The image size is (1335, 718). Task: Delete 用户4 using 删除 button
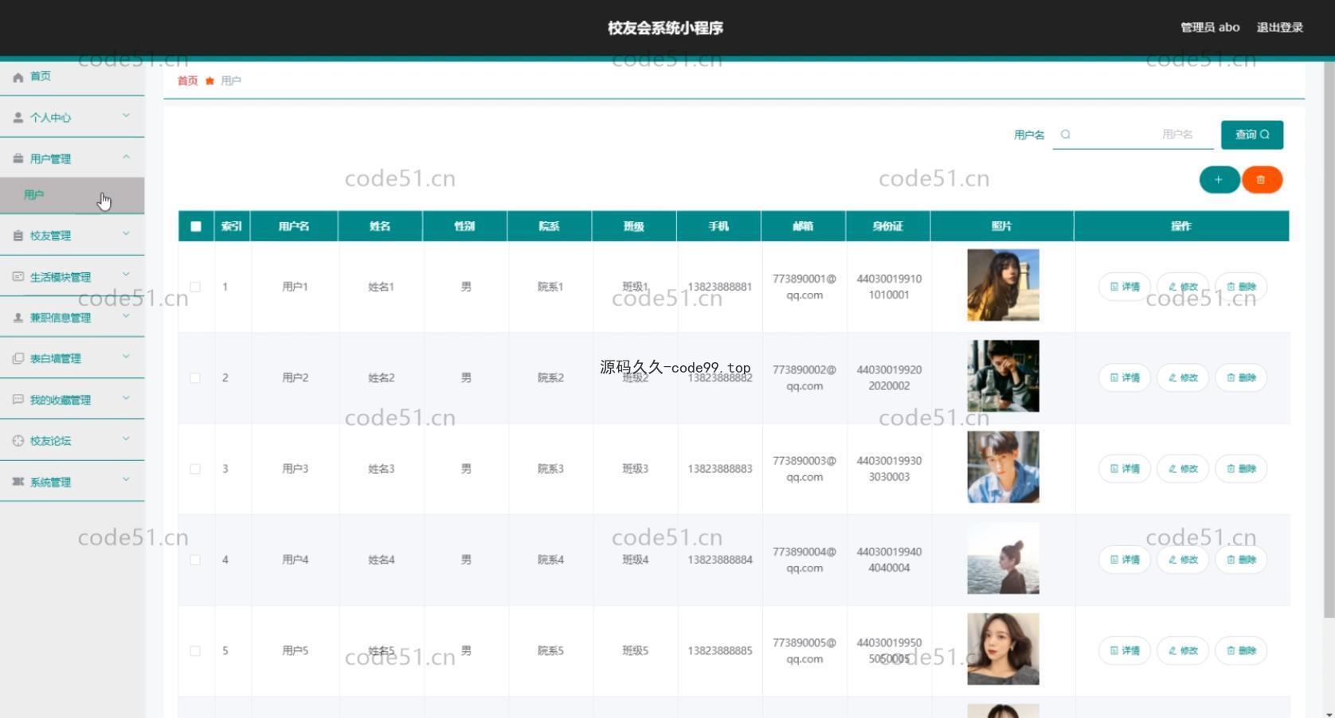tap(1241, 560)
